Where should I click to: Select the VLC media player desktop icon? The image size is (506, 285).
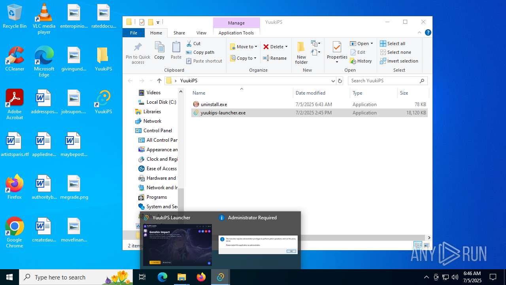click(44, 19)
